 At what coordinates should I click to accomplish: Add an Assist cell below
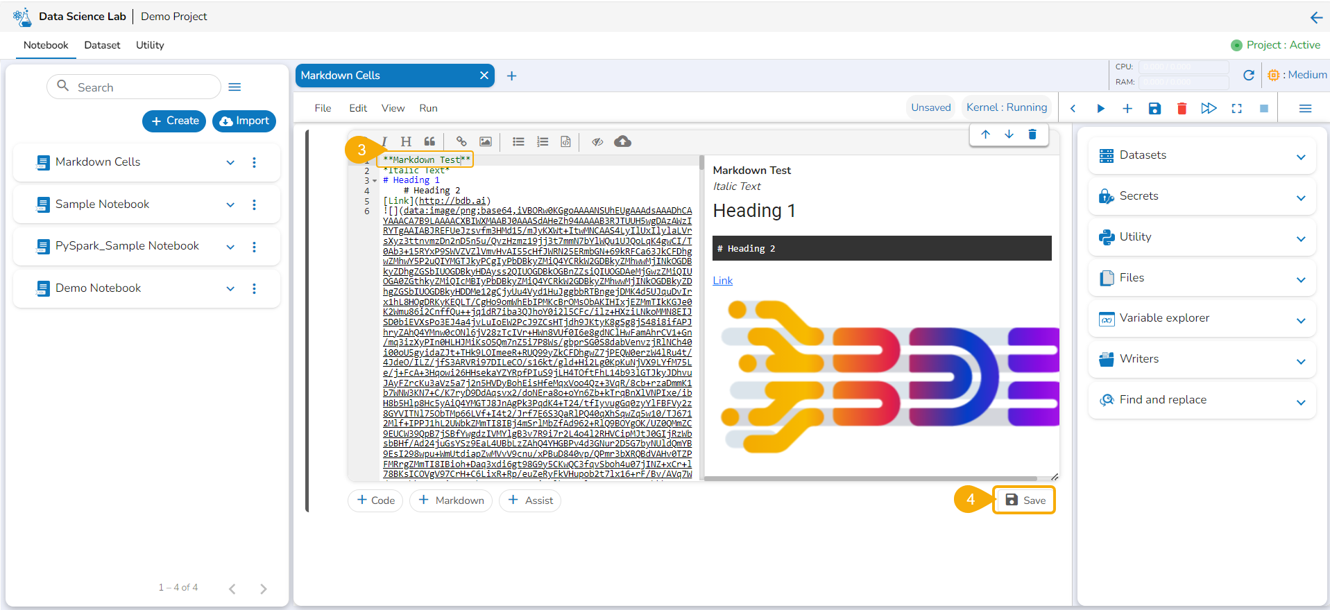[530, 500]
